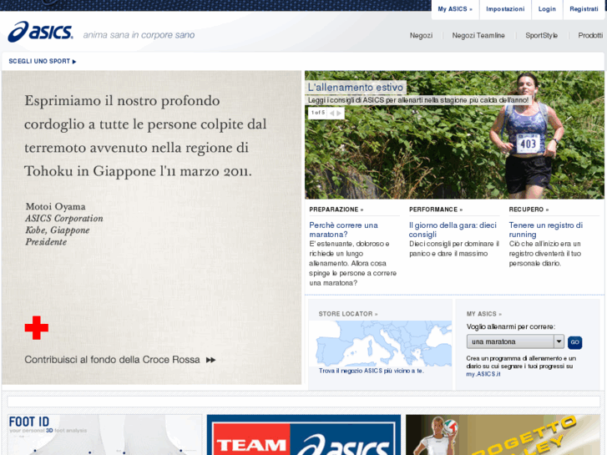Open the Recupero section heading
This screenshot has width=607, height=455.
coord(529,210)
